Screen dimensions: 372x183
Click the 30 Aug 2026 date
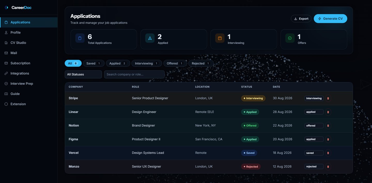click(283, 98)
